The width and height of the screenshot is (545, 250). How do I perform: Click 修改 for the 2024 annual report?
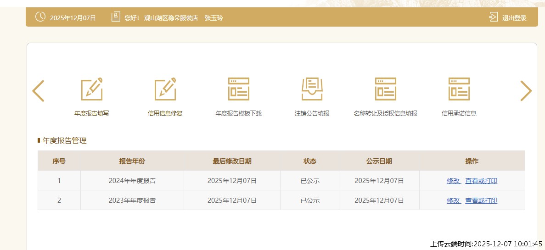pyautogui.click(x=453, y=181)
